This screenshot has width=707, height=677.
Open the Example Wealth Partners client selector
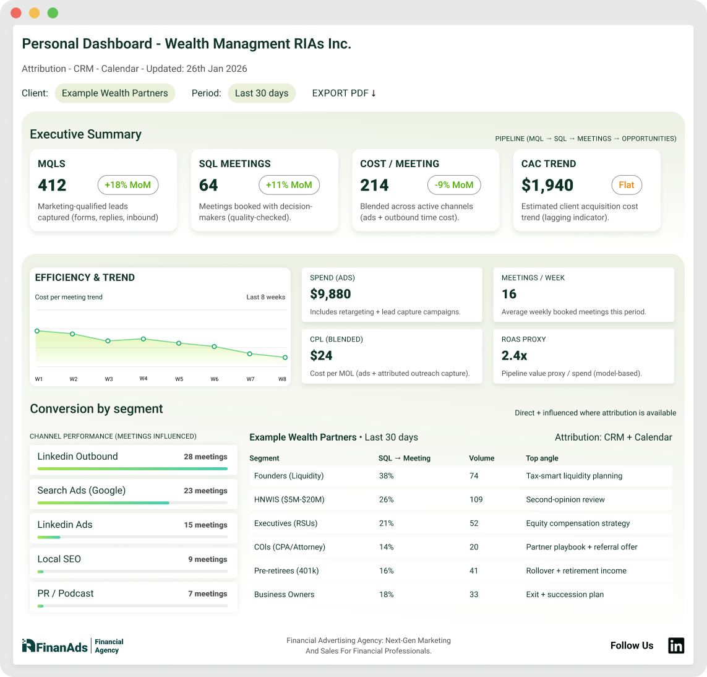[x=115, y=93]
